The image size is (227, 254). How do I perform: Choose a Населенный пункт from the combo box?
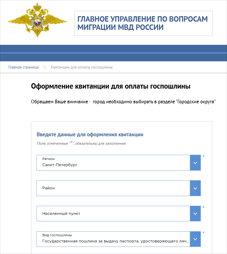(113, 214)
